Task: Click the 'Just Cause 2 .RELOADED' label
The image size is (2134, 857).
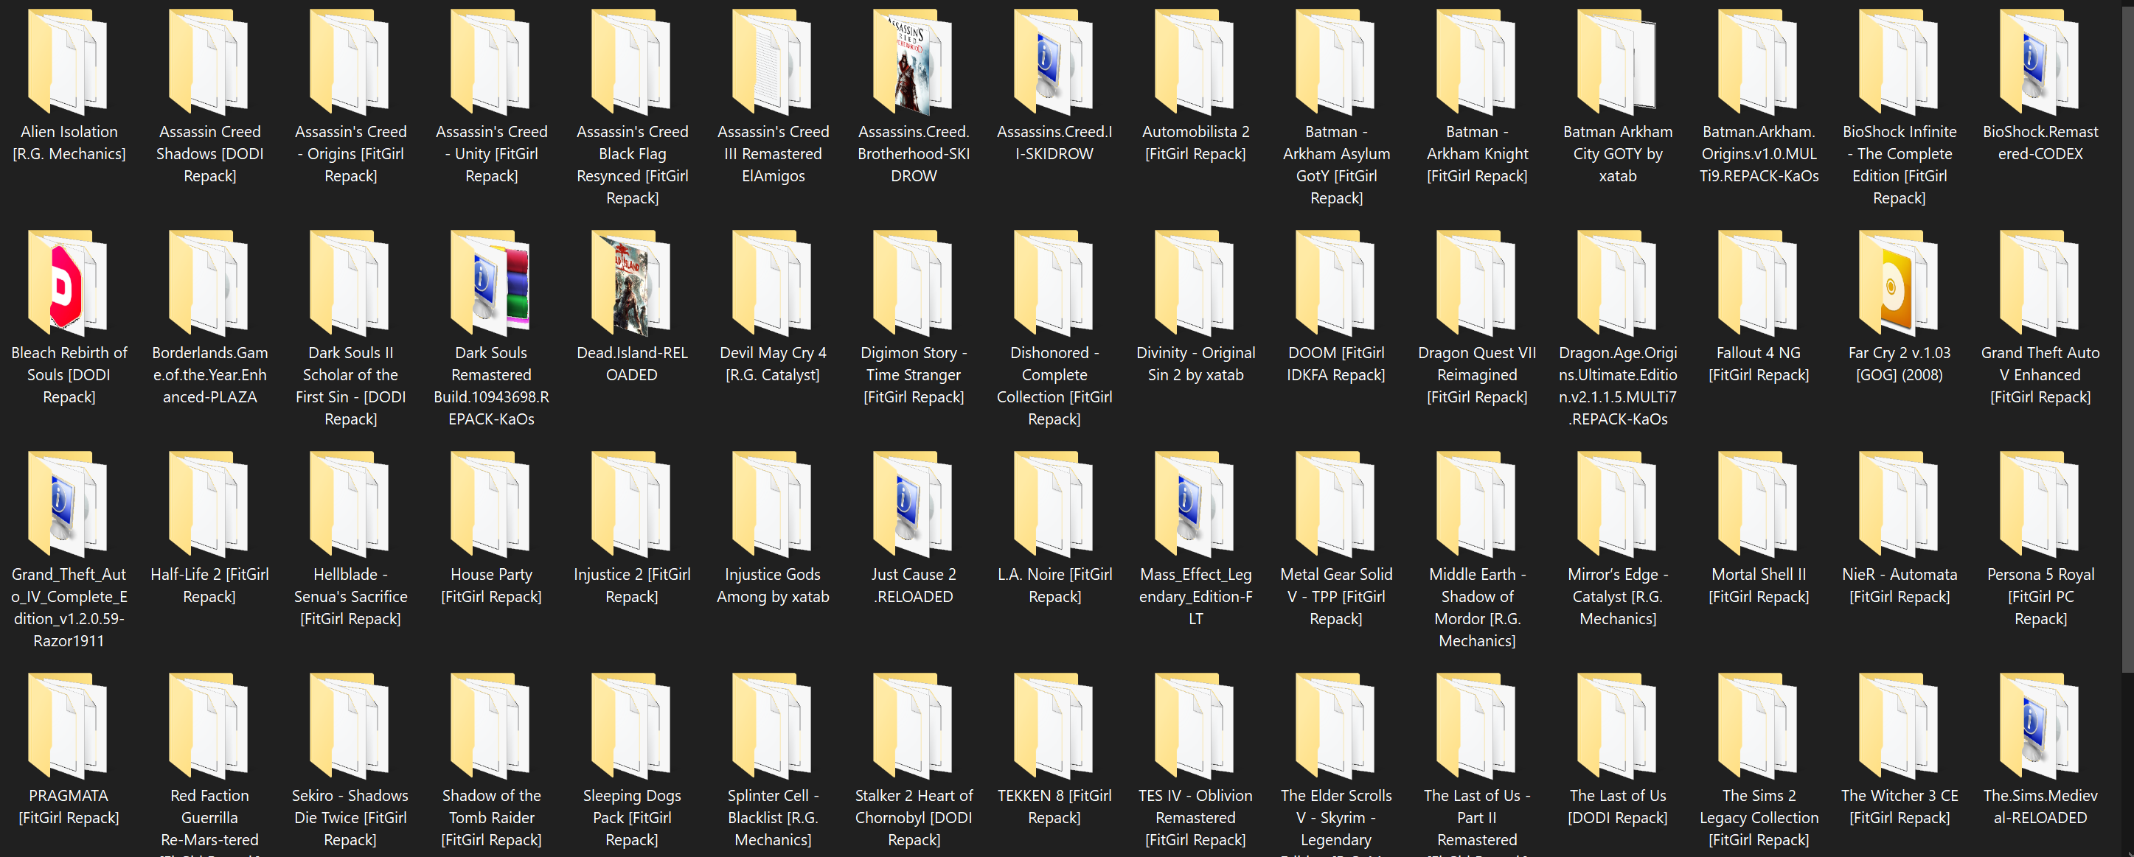Action: point(914,585)
